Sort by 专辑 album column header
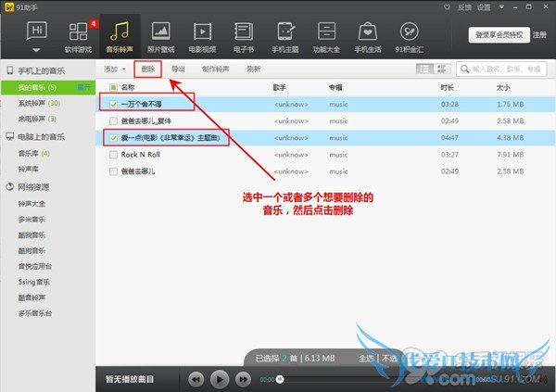The width and height of the screenshot is (556, 392). coord(335,87)
